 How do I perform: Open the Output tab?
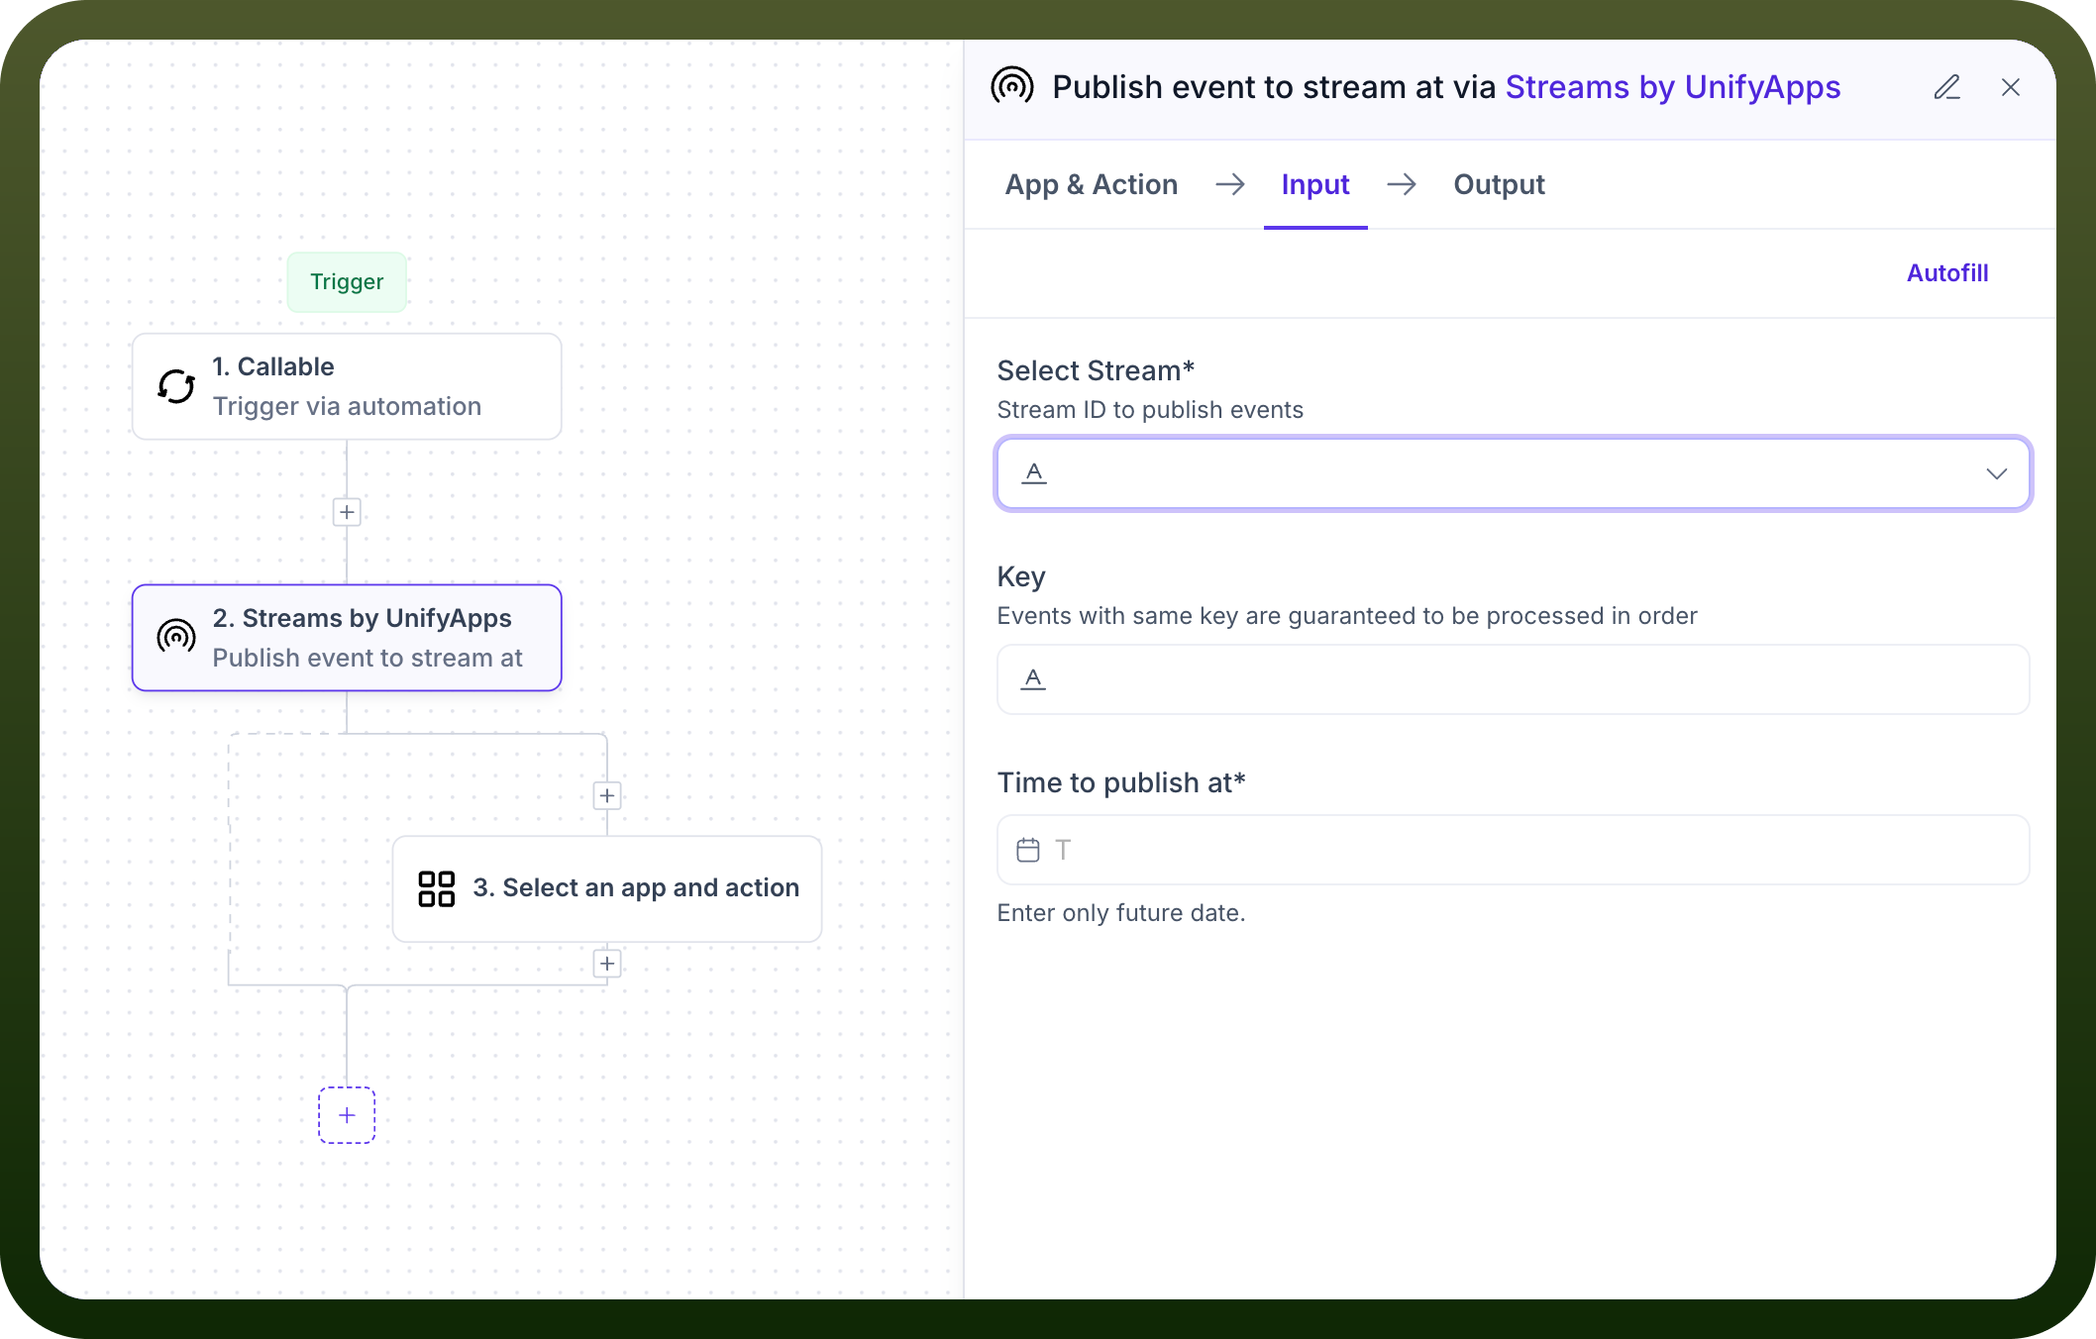click(x=1500, y=184)
